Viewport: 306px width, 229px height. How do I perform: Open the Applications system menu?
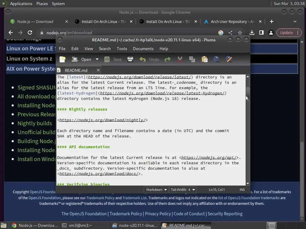21,4
